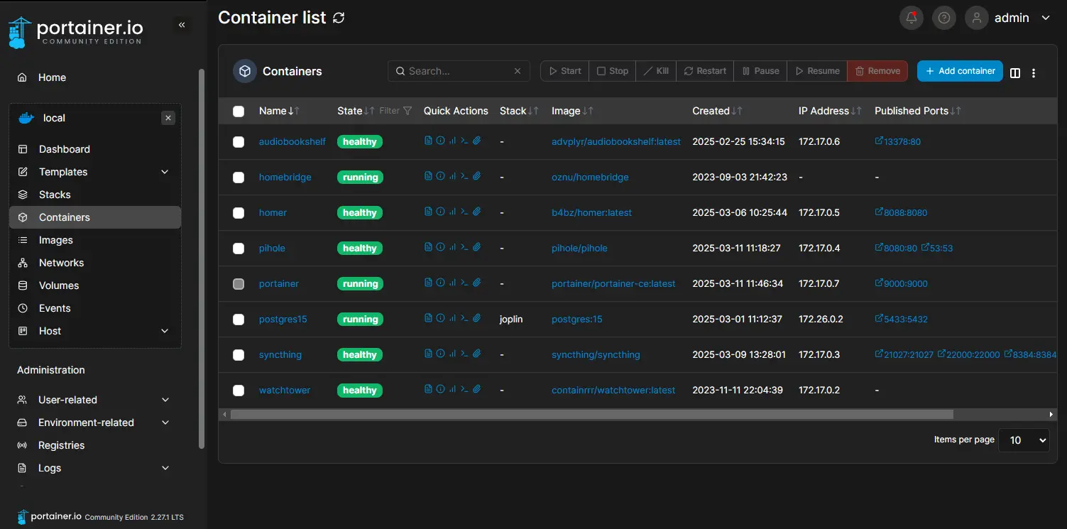This screenshot has height=529, width=1067.
Task: Open the portainer/portainer-ce:latest image link
Action: pos(613,283)
